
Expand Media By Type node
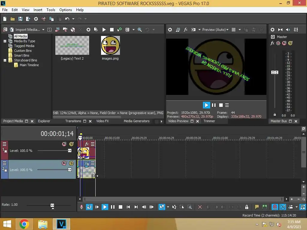(x=5, y=41)
